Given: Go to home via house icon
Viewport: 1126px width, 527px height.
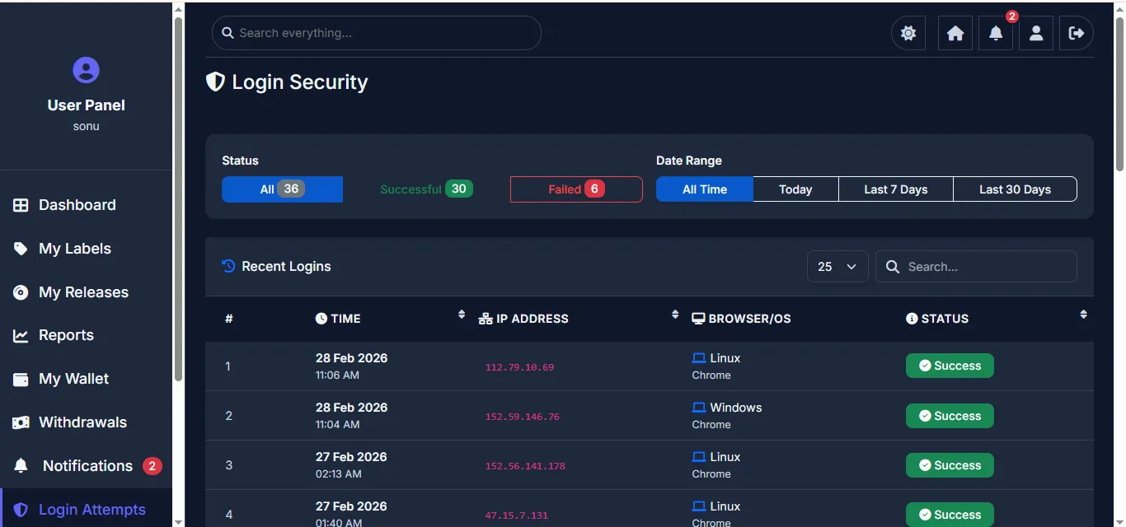Looking at the screenshot, I should (955, 33).
